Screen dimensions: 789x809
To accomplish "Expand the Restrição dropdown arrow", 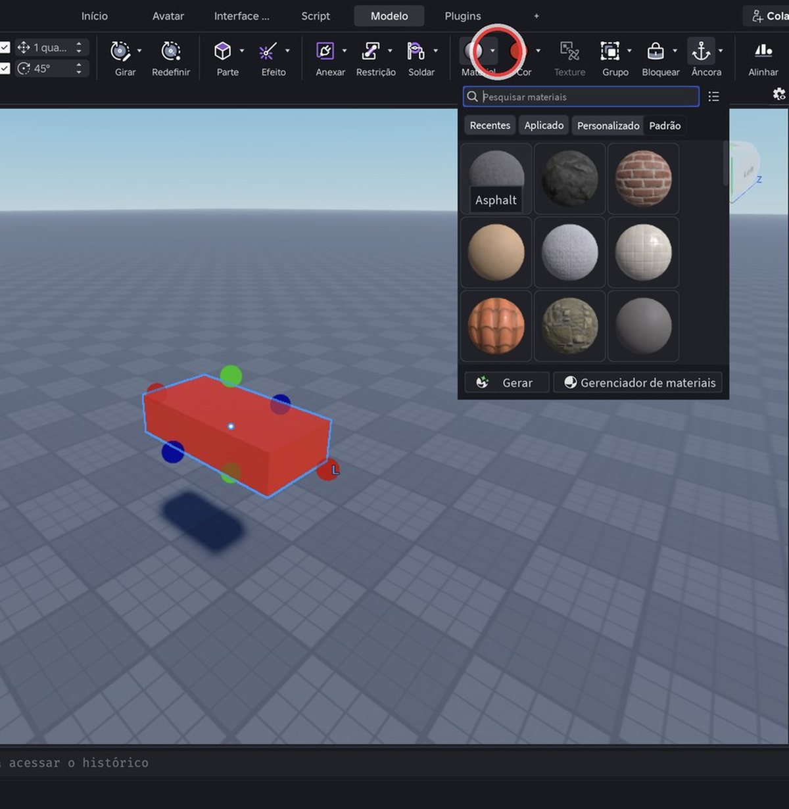I will [x=390, y=51].
